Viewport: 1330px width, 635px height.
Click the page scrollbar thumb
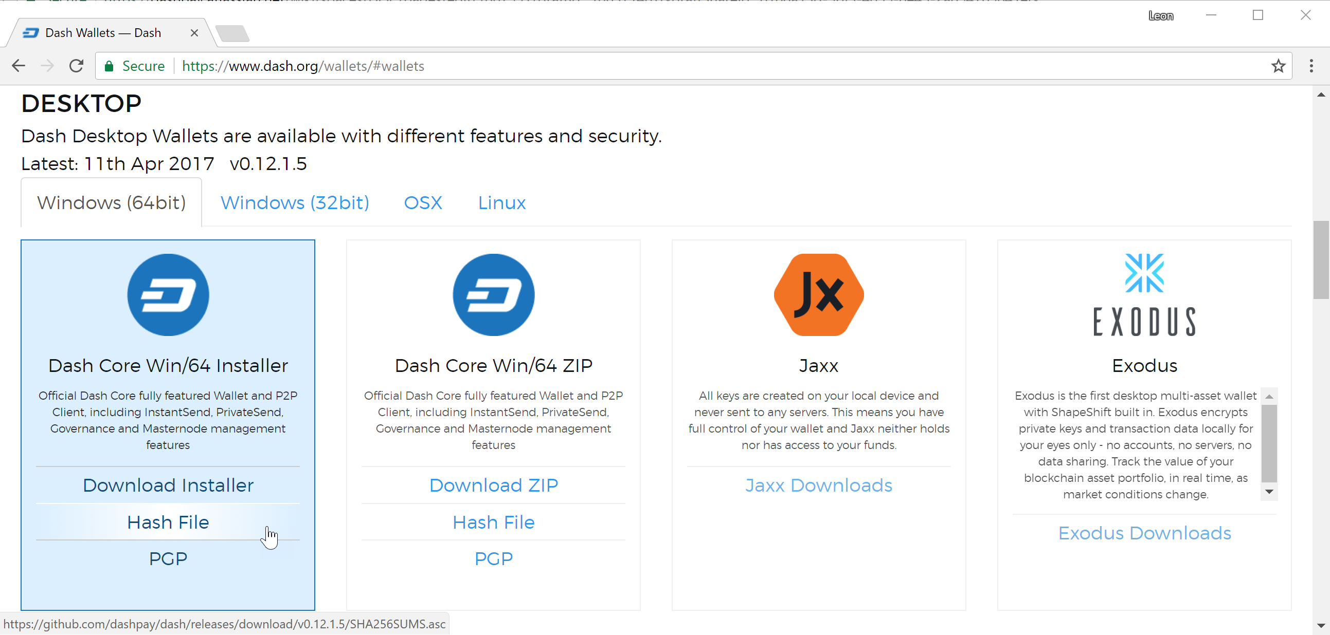click(x=1321, y=259)
